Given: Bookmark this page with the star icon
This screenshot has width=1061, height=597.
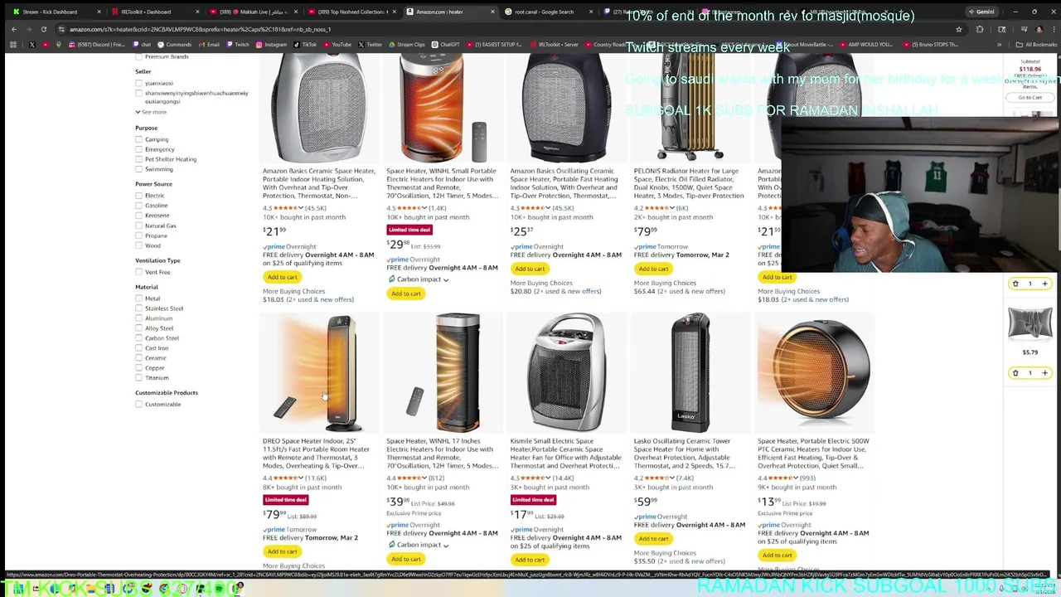Looking at the screenshot, I should pyautogui.click(x=959, y=29).
